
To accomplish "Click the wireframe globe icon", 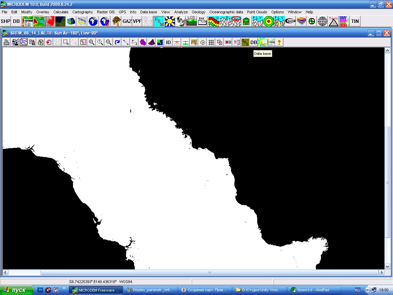I will (x=322, y=21).
